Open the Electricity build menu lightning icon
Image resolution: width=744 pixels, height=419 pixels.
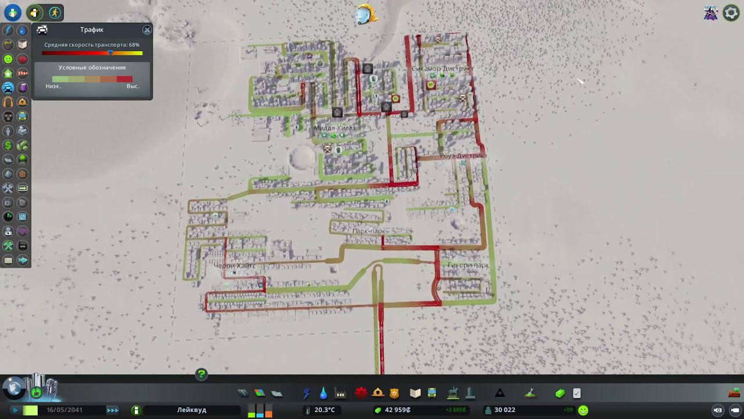(x=306, y=393)
